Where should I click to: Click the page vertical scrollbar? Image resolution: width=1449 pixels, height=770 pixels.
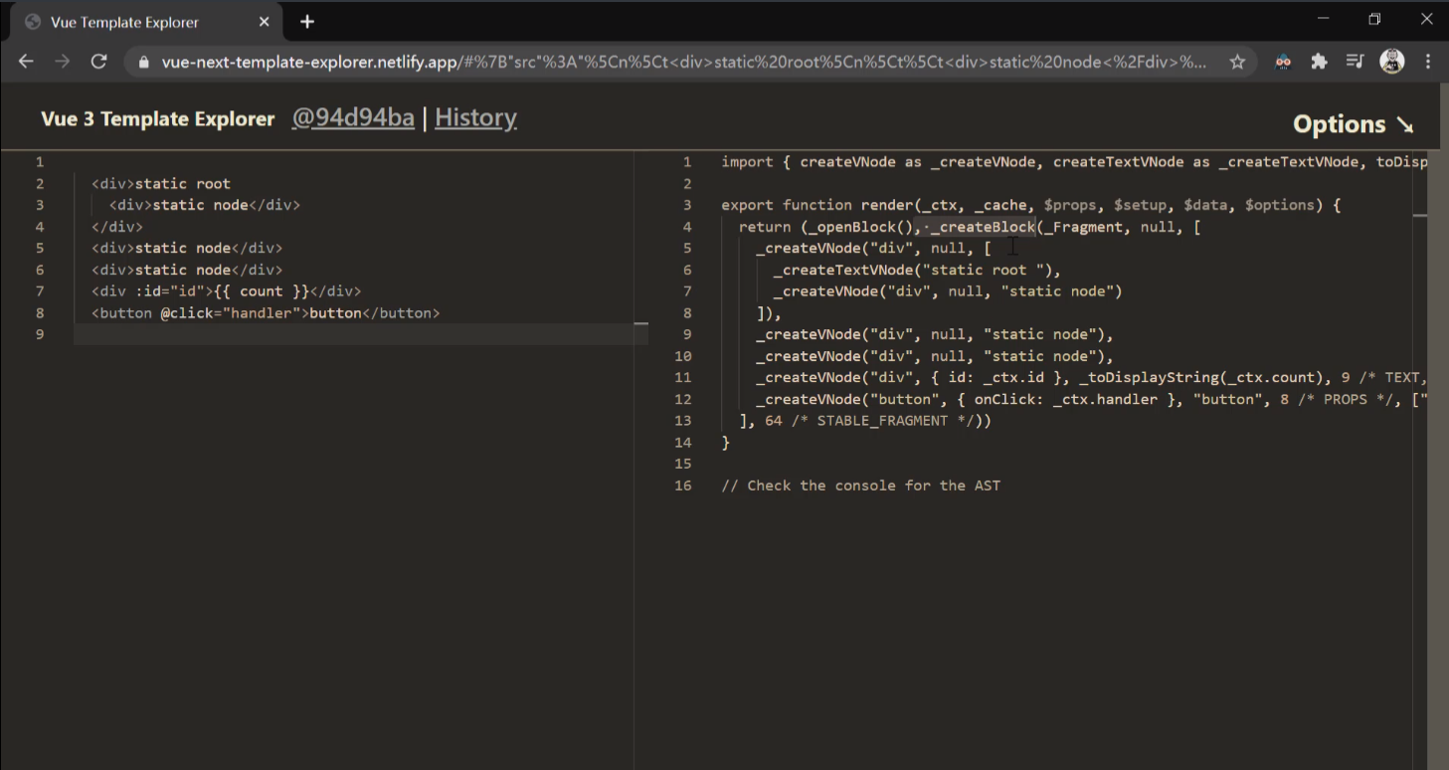[1444, 426]
